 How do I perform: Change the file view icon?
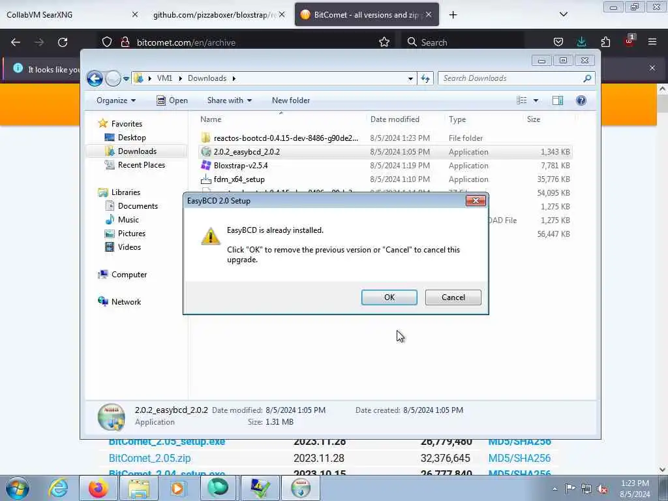coord(521,100)
